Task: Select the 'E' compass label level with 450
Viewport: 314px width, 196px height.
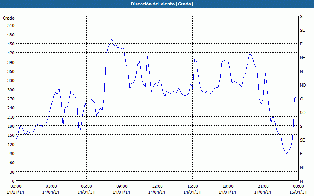Action: [x=301, y=44]
